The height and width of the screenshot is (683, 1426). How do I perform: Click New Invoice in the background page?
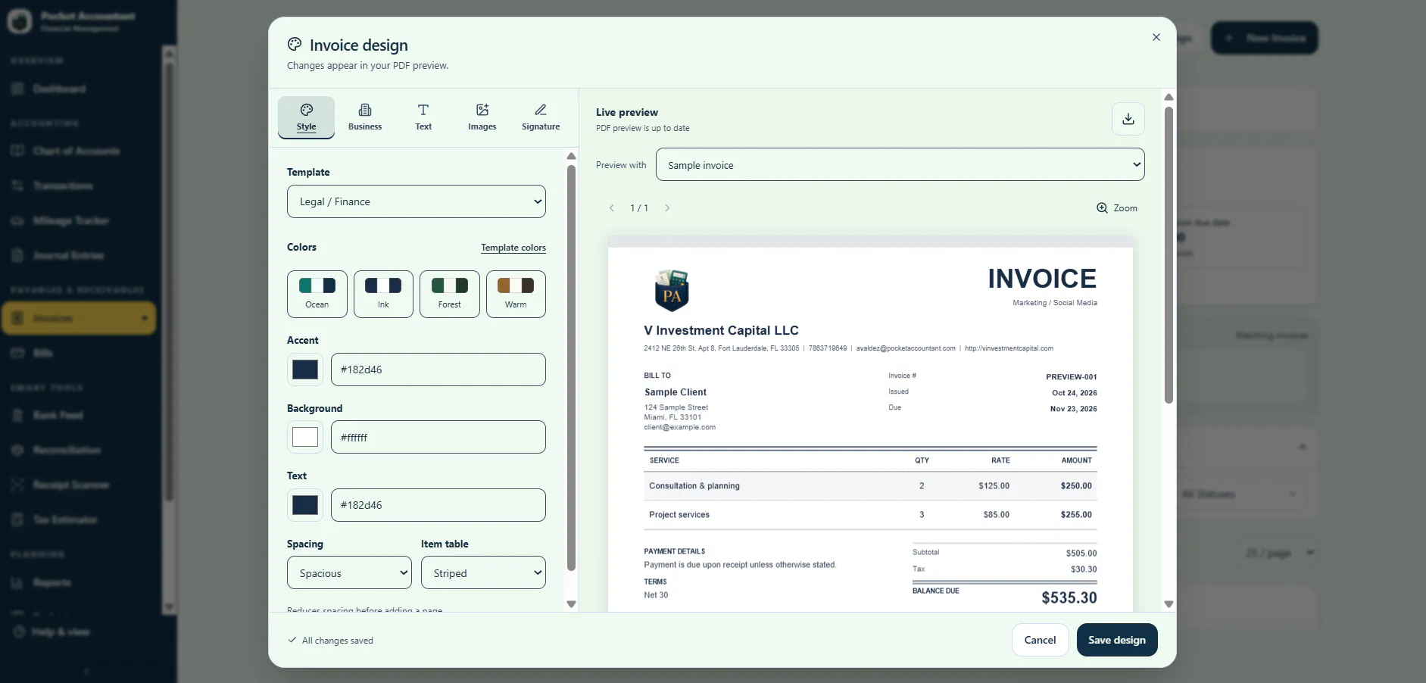(1265, 38)
